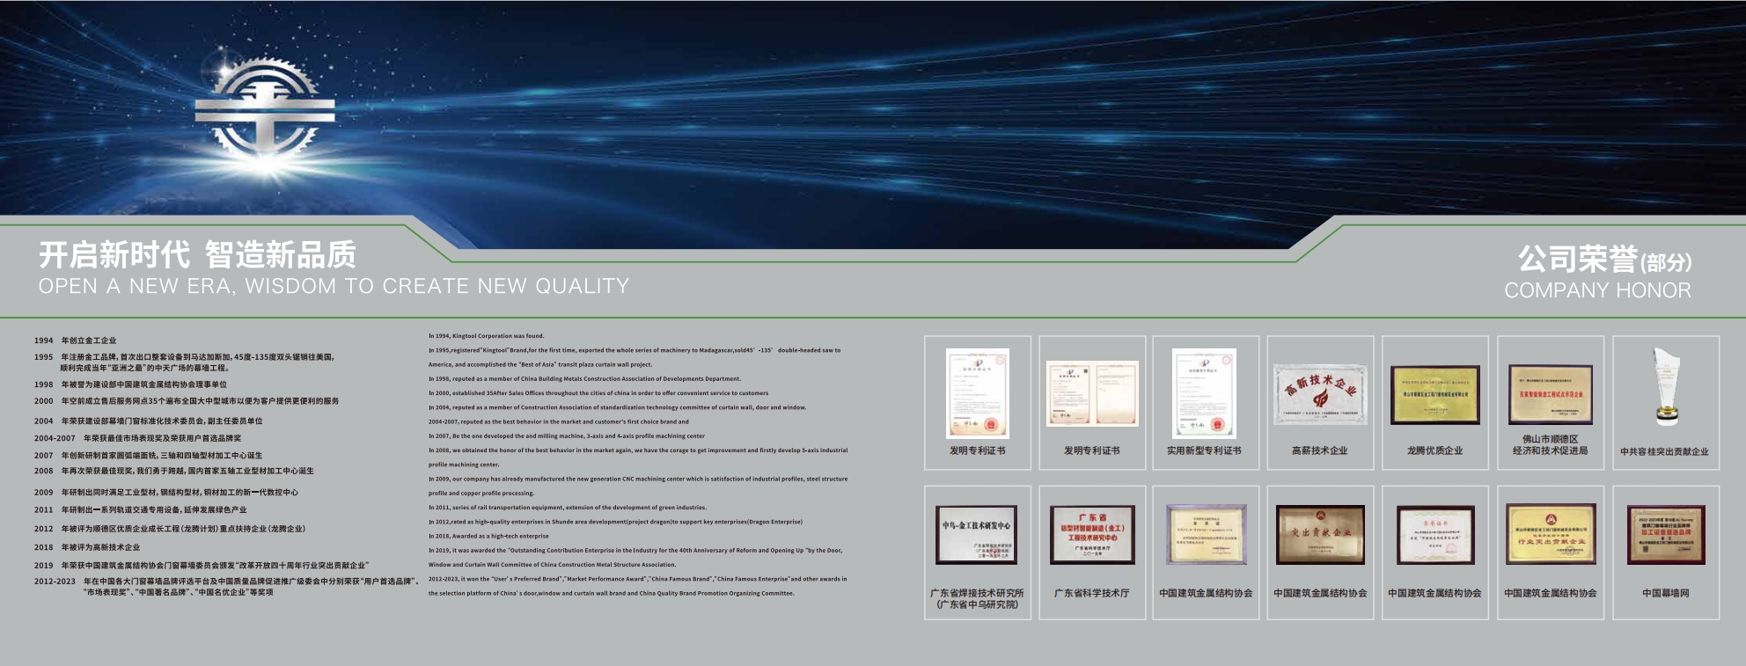This screenshot has height=666, width=1746.
Task: Click the 1994 年创立金工企业 timeline entry
Action: [x=76, y=340]
